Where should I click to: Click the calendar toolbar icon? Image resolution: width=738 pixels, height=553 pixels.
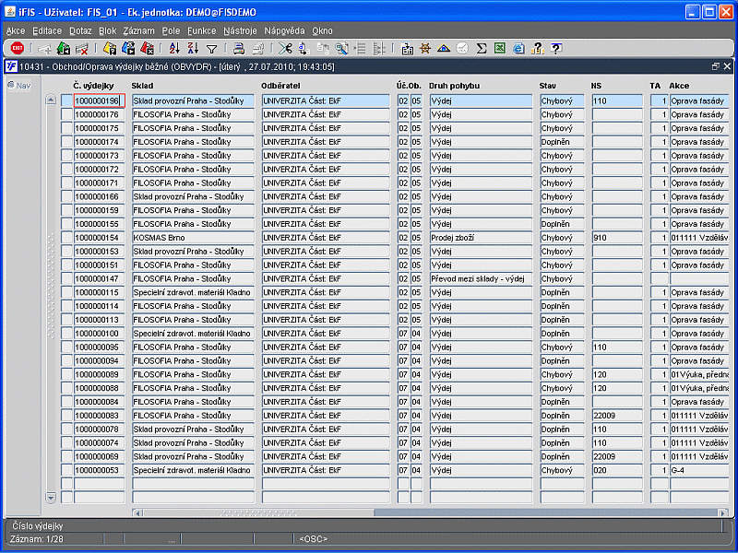407,48
